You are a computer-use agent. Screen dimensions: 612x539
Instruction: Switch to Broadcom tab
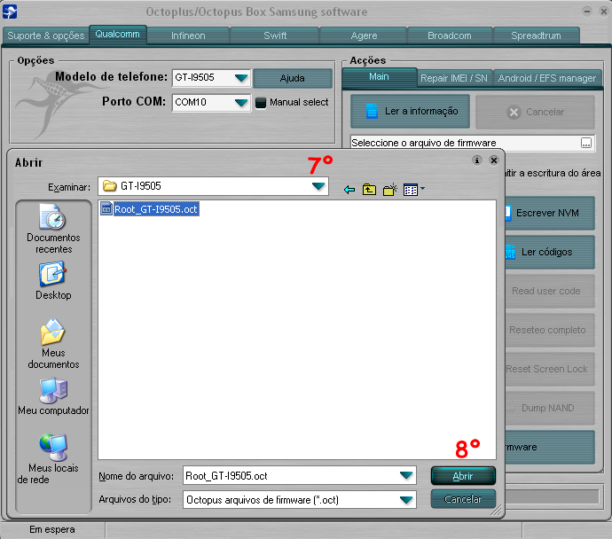tap(450, 35)
